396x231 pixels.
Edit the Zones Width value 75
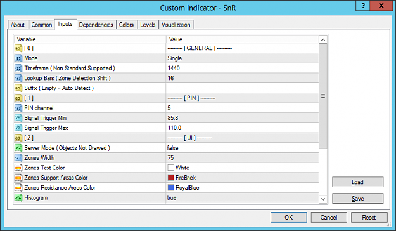point(242,158)
